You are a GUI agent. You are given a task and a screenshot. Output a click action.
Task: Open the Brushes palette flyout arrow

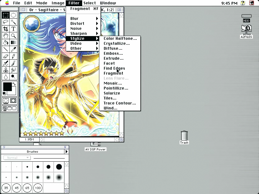(67, 151)
